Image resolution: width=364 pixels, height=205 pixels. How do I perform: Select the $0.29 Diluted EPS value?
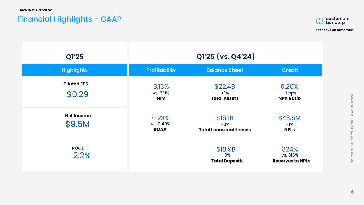coord(78,94)
